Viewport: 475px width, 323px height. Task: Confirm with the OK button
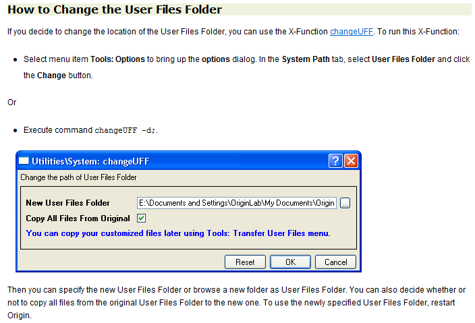pos(290,262)
